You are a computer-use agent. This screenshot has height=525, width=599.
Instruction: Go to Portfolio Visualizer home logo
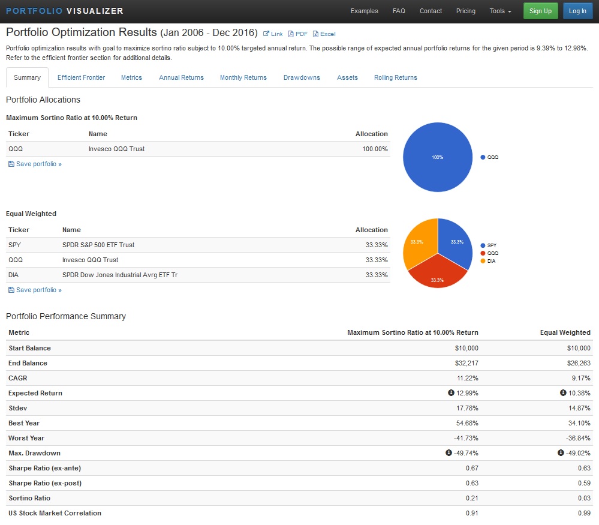click(65, 11)
